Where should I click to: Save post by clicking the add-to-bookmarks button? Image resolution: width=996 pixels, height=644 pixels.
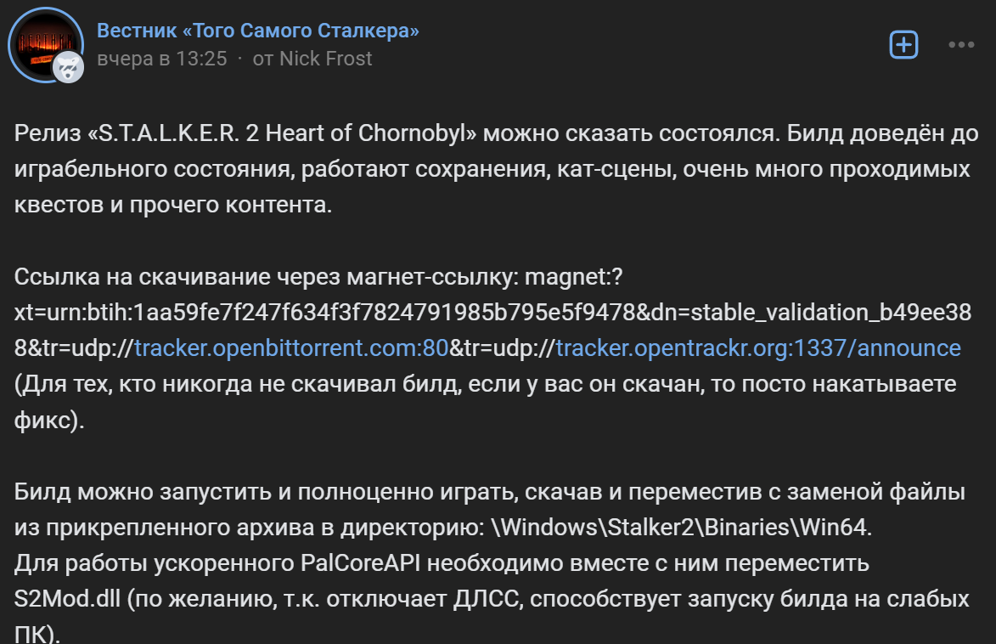coord(903,44)
